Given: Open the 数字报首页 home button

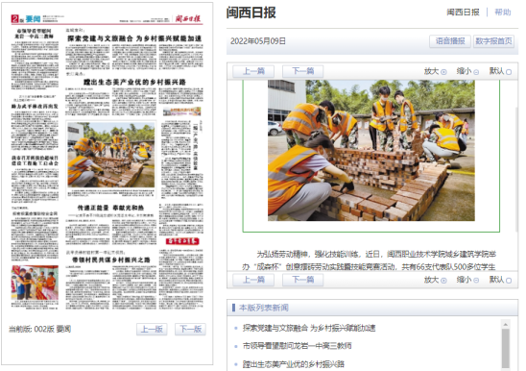Looking at the screenshot, I should [493, 41].
